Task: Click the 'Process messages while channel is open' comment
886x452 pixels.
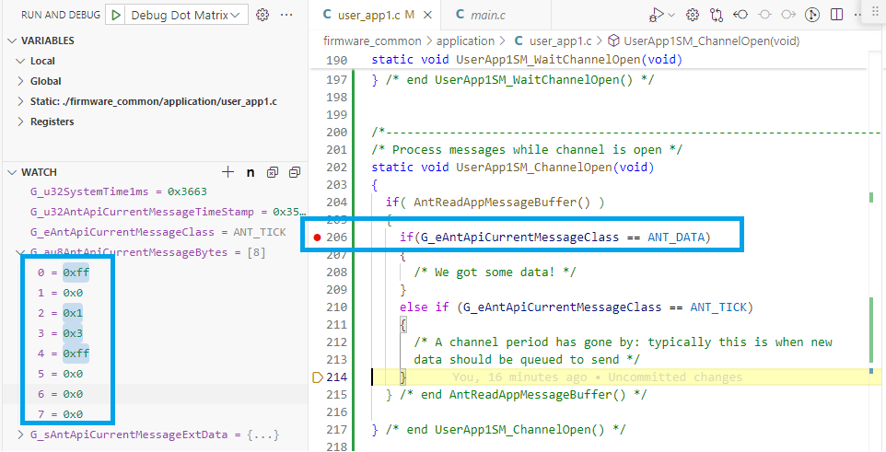Action: [527, 150]
